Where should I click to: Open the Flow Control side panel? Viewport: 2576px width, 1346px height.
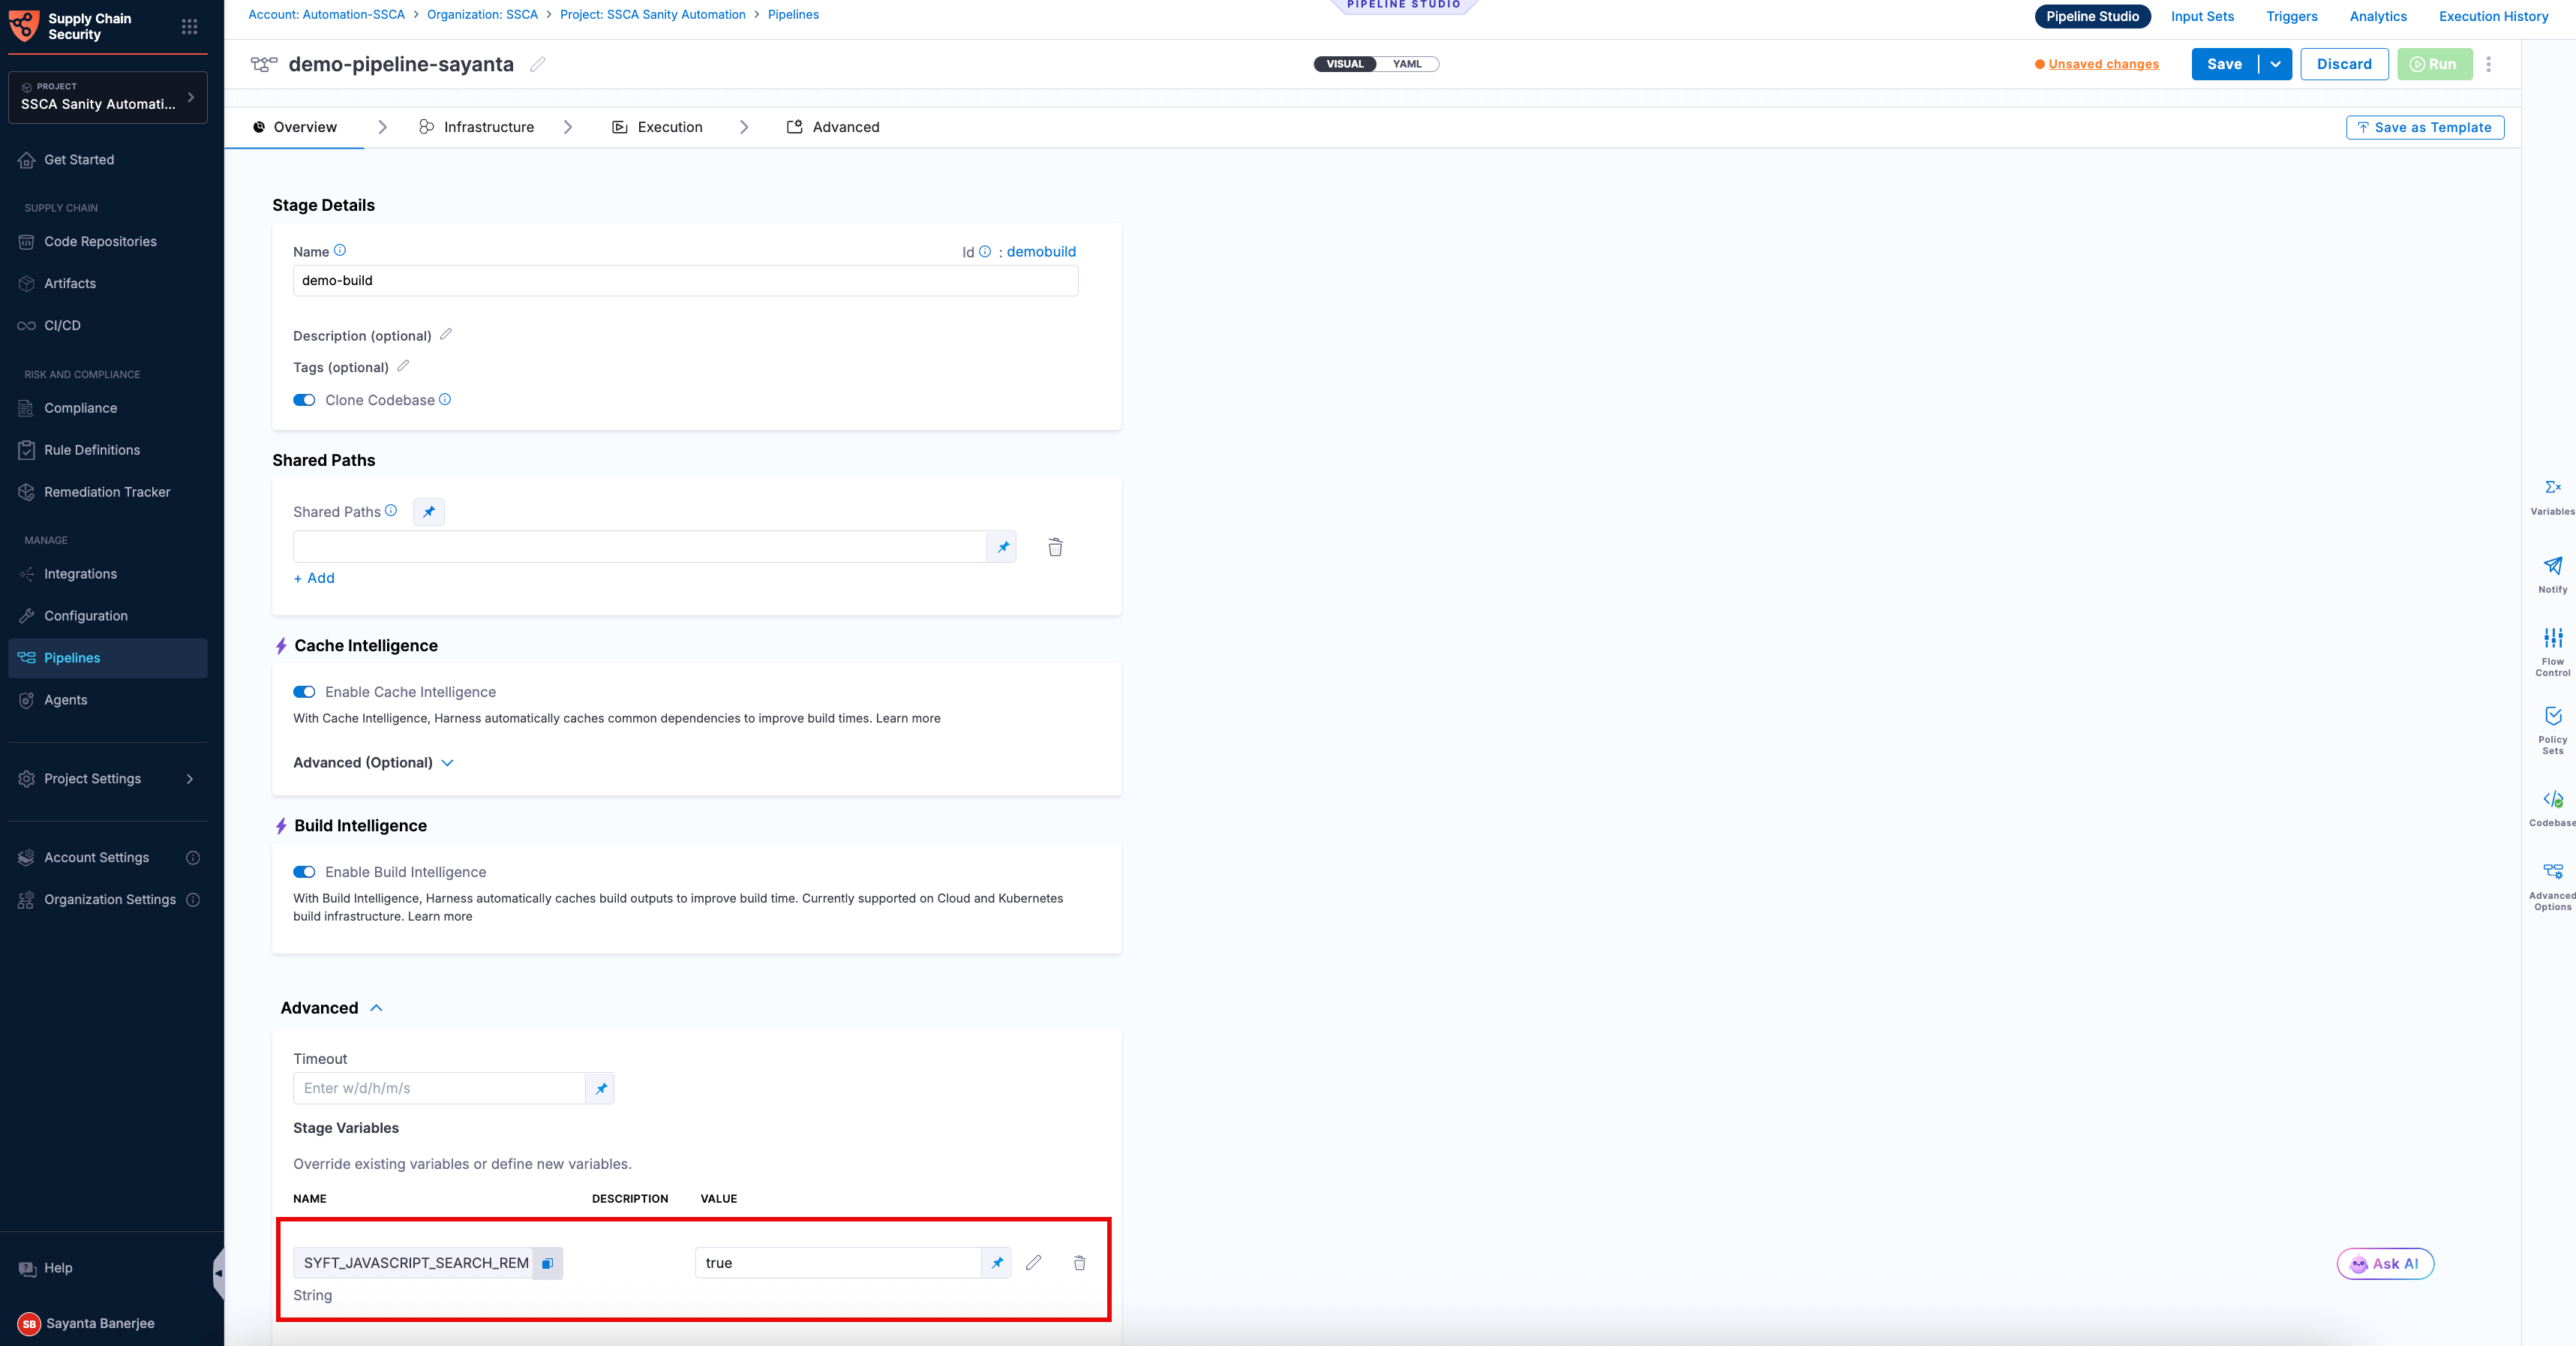[2553, 652]
